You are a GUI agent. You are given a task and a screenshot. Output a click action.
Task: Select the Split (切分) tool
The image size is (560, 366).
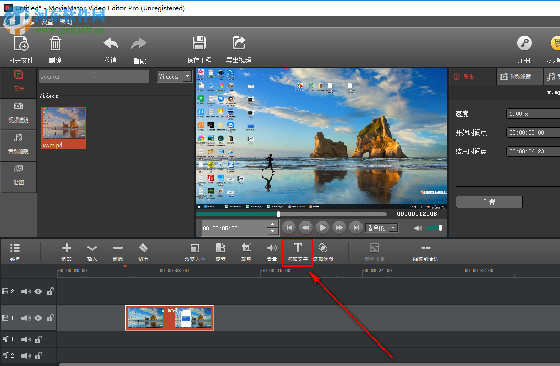pos(143,250)
